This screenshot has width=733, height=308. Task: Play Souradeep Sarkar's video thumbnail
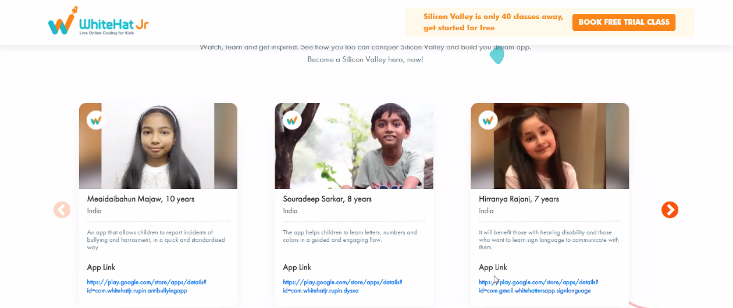354,146
